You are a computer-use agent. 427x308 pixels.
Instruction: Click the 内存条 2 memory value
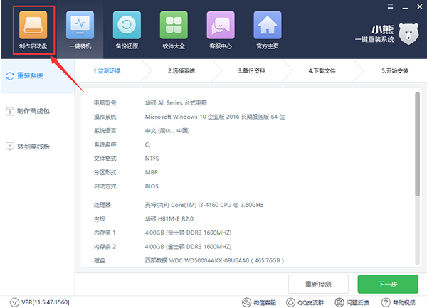[188, 247]
